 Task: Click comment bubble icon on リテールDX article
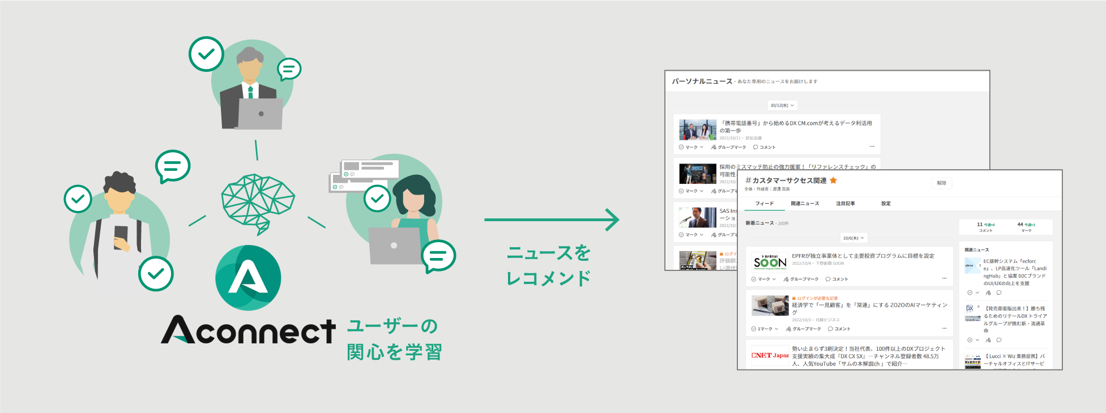[999, 340]
